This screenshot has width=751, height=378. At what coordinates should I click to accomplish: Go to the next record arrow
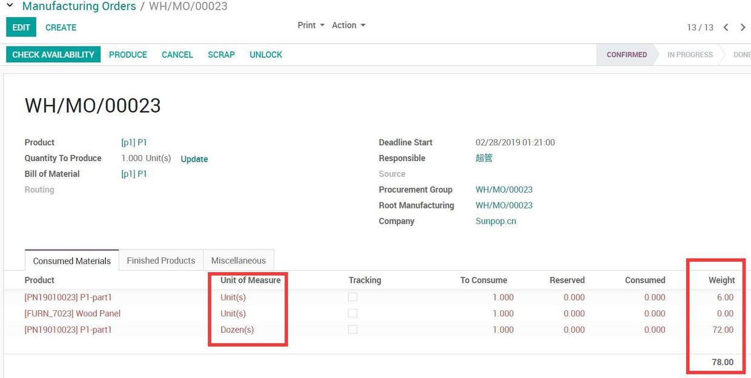pyautogui.click(x=743, y=27)
